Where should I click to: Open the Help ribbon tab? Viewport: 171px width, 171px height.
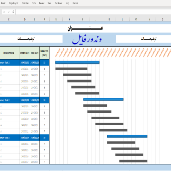point(68,3)
